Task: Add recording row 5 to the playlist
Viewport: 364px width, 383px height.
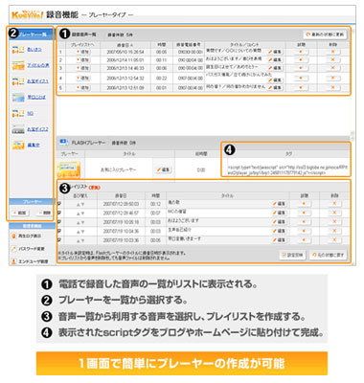Action: (83, 87)
